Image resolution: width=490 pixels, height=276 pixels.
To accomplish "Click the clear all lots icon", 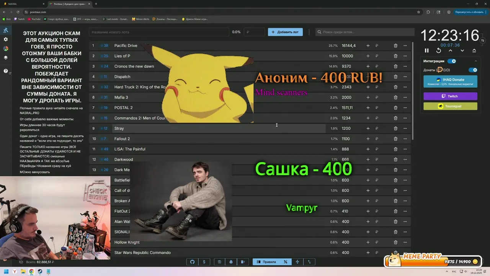I will (x=243, y=262).
